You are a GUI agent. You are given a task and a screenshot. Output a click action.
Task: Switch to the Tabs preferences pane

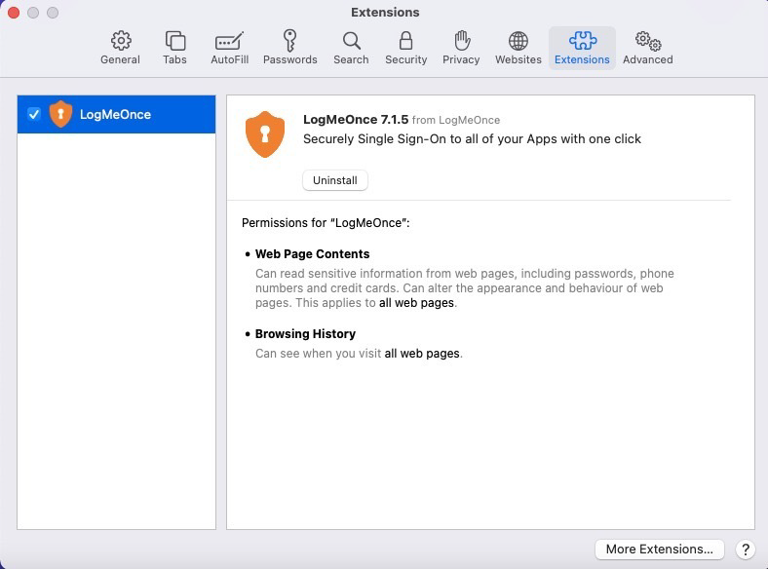pyautogui.click(x=174, y=48)
